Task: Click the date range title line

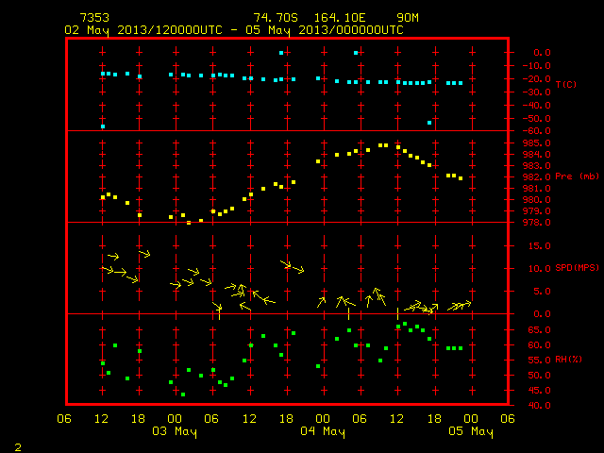Action: point(234,30)
